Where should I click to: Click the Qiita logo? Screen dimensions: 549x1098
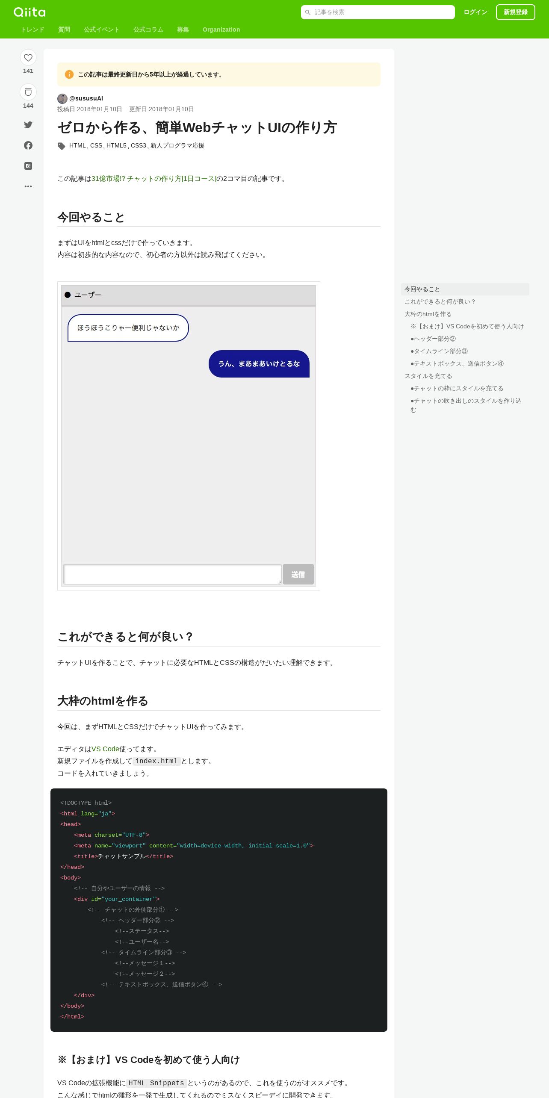30,12
